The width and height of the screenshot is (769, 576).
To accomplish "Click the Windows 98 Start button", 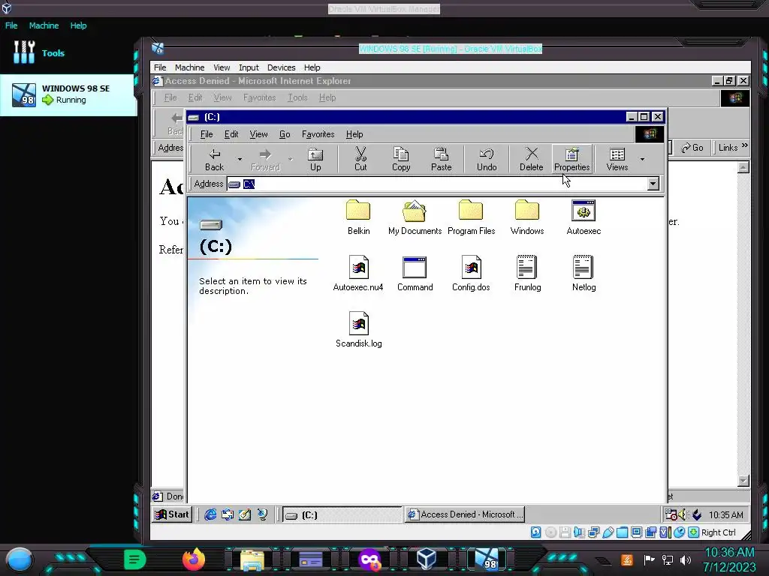I will click(x=172, y=514).
